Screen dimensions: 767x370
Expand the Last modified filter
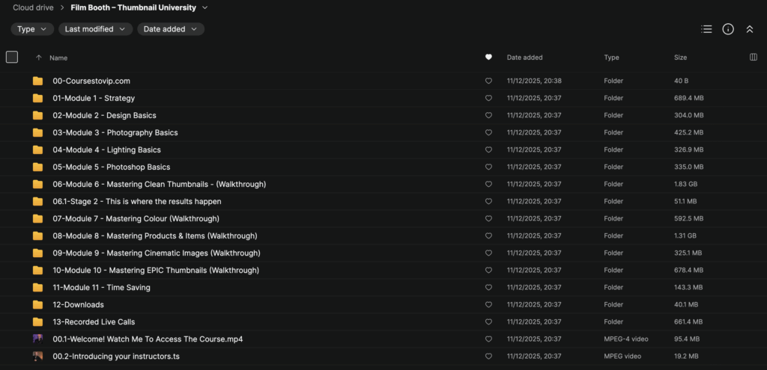point(95,29)
